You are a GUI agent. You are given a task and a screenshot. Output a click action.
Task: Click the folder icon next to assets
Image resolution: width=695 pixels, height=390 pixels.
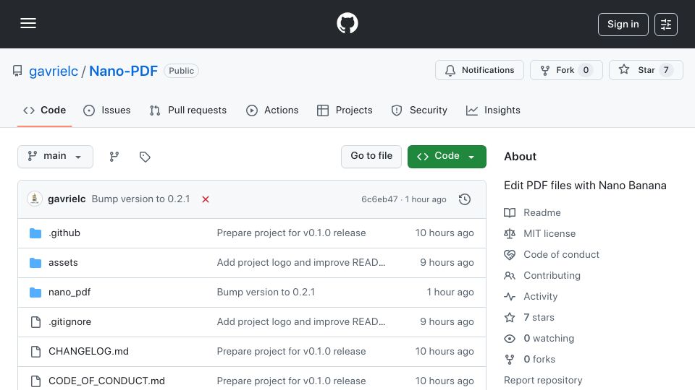(x=35, y=263)
